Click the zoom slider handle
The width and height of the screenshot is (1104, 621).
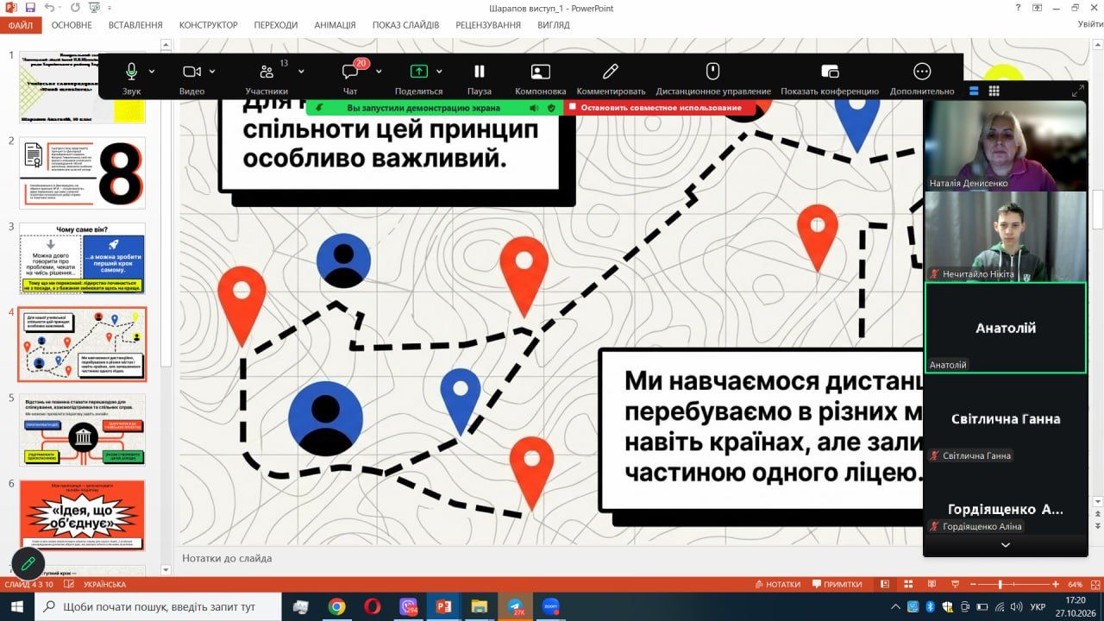coord(1000,584)
